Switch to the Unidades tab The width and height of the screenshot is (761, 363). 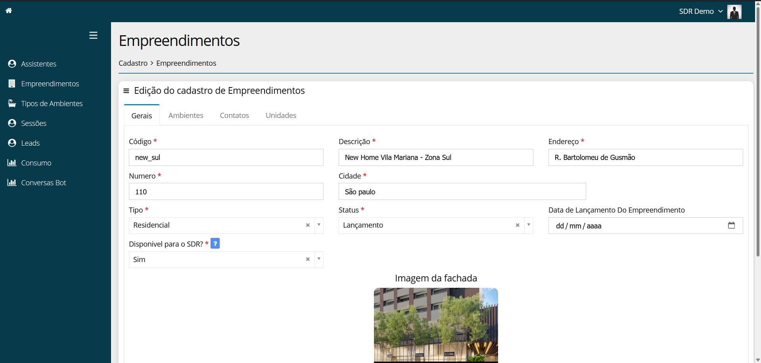[281, 115]
